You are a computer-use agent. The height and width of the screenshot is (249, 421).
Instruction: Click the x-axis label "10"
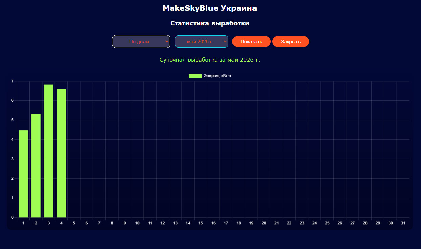[x=137, y=223]
